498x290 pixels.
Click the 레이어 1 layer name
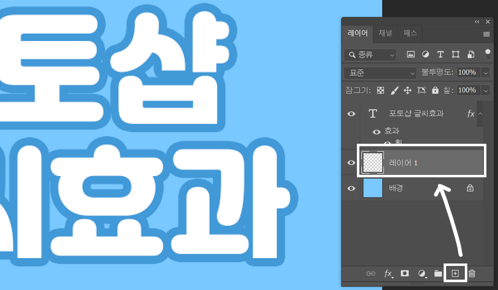coord(403,163)
